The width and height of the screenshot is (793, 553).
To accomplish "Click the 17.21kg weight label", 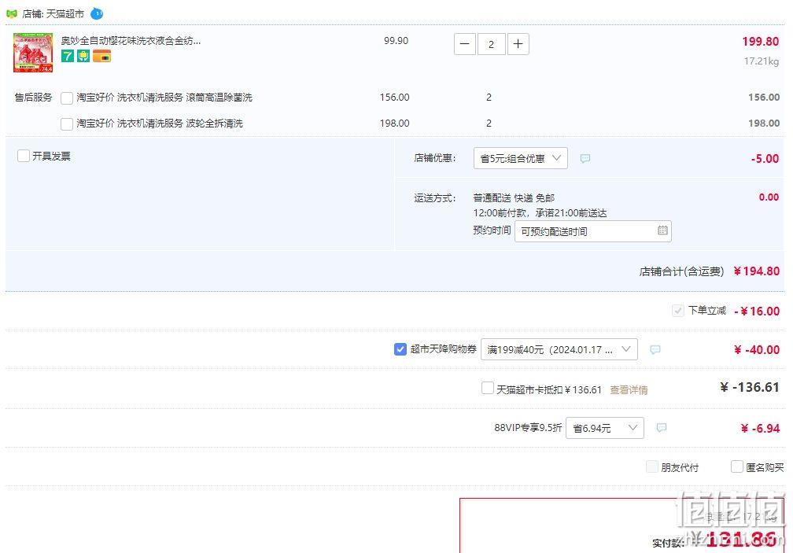I will point(762,61).
